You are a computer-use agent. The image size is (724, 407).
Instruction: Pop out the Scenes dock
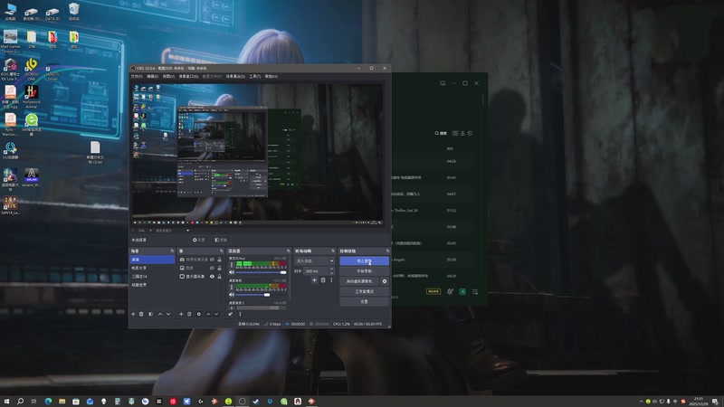(x=172, y=251)
